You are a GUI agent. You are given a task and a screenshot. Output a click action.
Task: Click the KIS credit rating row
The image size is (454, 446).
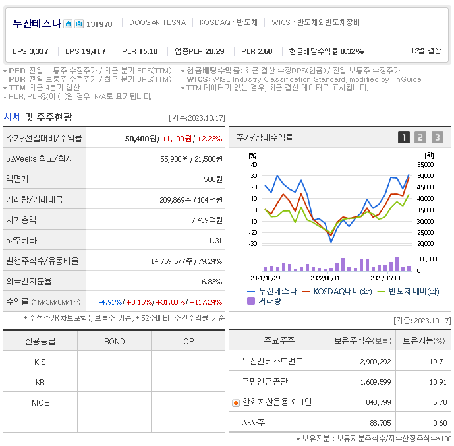(x=115, y=362)
